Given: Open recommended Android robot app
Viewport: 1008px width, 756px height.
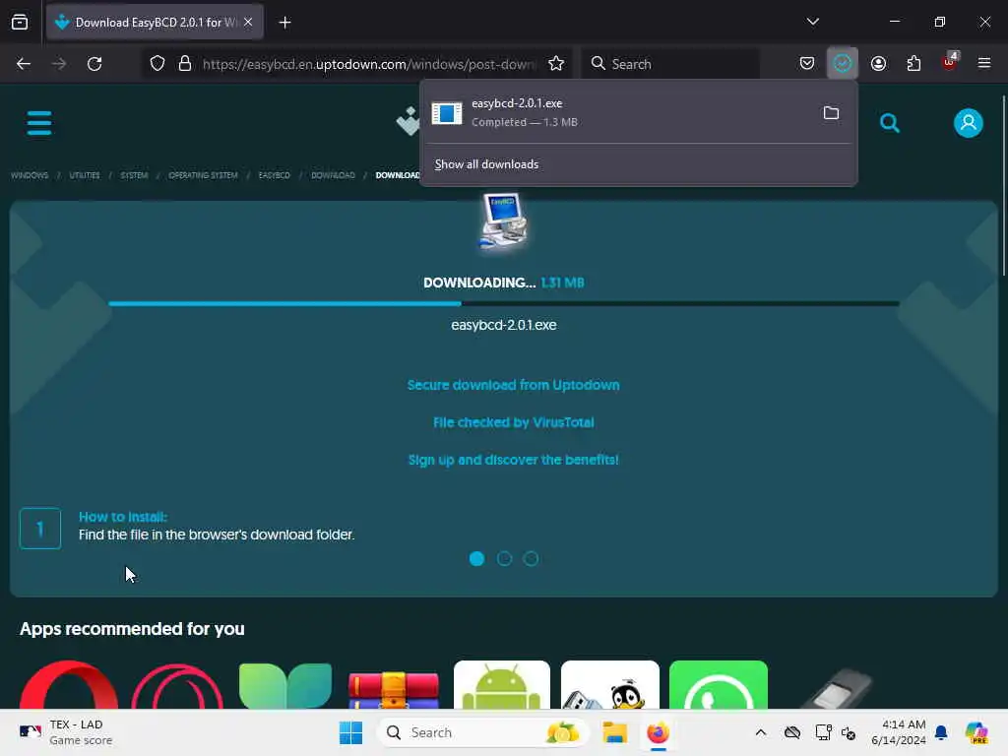Looking at the screenshot, I should 502,685.
